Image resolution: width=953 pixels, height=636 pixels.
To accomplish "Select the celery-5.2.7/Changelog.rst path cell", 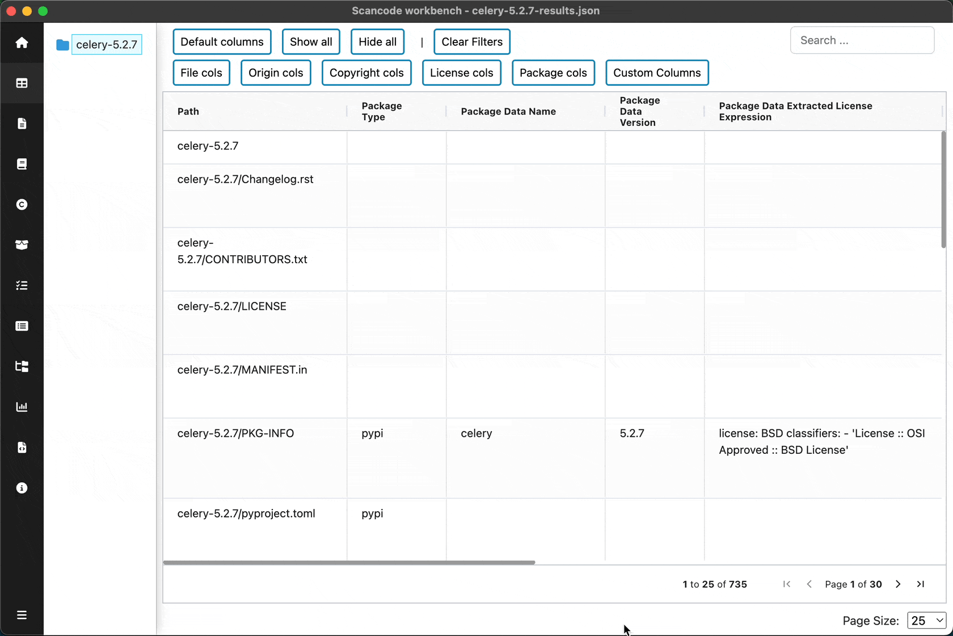I will point(255,196).
